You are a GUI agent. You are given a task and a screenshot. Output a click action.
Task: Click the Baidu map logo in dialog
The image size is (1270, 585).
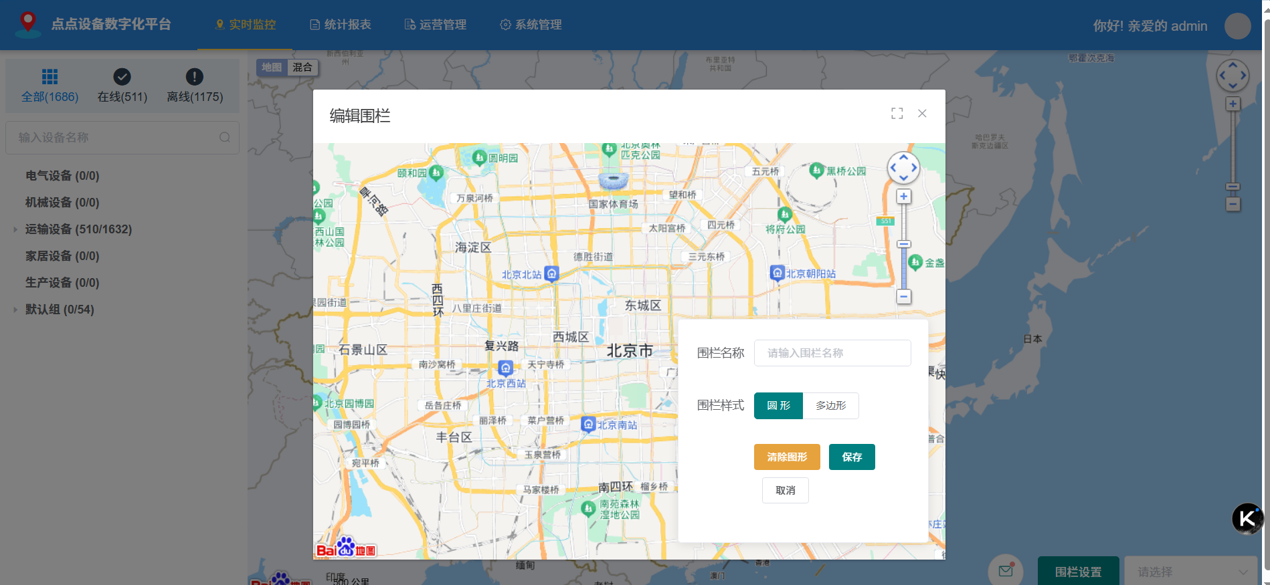point(346,548)
